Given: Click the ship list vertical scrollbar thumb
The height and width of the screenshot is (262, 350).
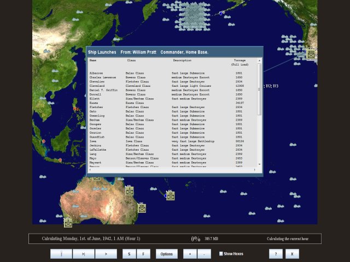Looking at the screenshot, I should pos(259,90).
